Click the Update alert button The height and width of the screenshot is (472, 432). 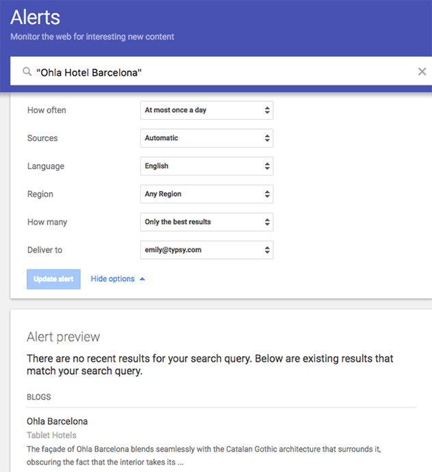click(53, 279)
